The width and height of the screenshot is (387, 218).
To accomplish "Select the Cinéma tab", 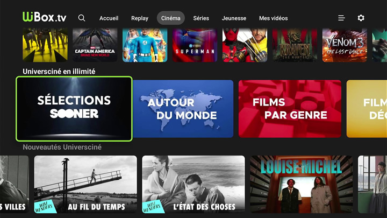I will pos(171,18).
